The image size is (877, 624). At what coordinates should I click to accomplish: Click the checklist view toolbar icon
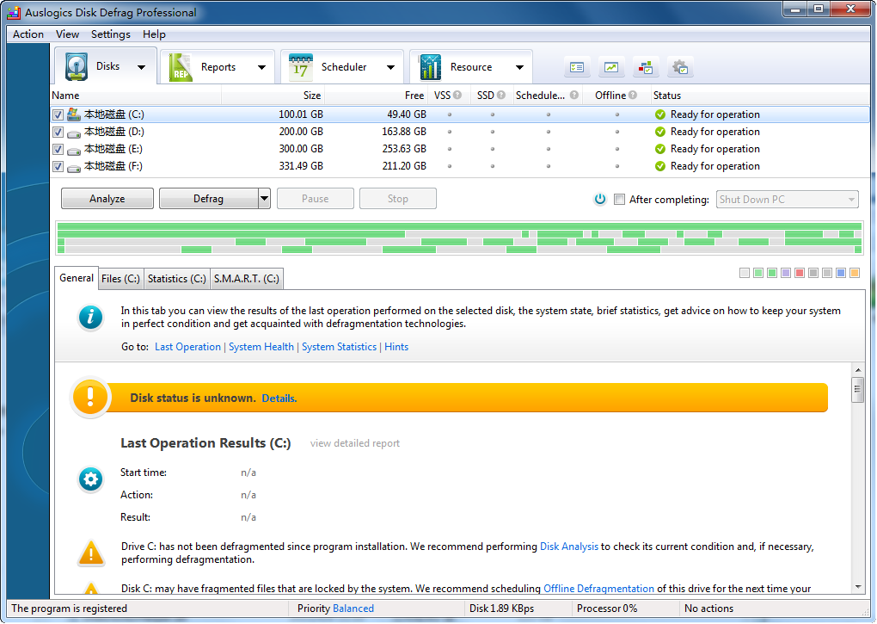point(577,68)
